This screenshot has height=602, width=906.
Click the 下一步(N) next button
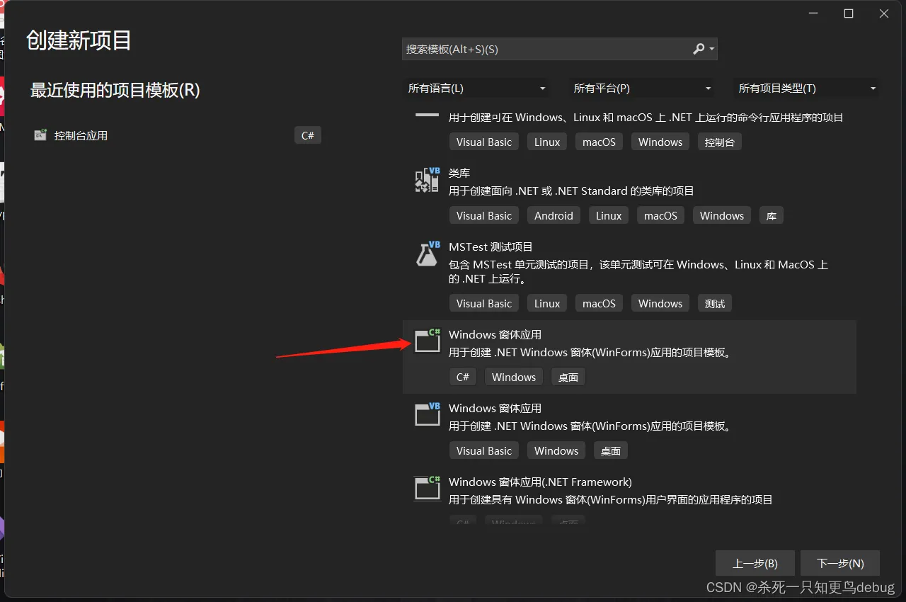click(840, 564)
